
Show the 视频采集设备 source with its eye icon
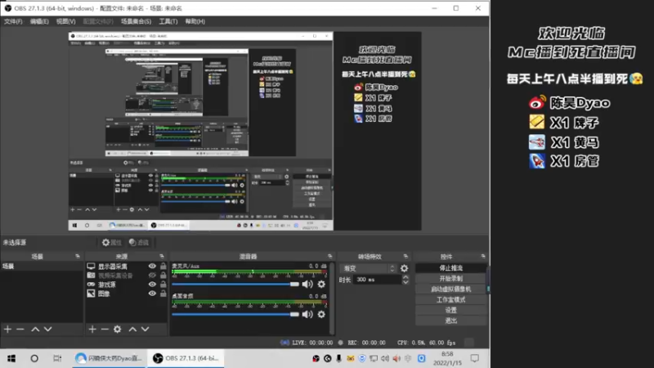(x=152, y=276)
